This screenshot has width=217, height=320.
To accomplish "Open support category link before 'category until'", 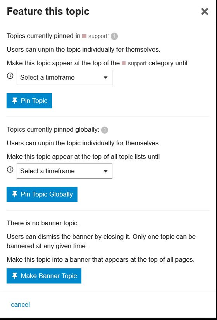I will click(137, 63).
